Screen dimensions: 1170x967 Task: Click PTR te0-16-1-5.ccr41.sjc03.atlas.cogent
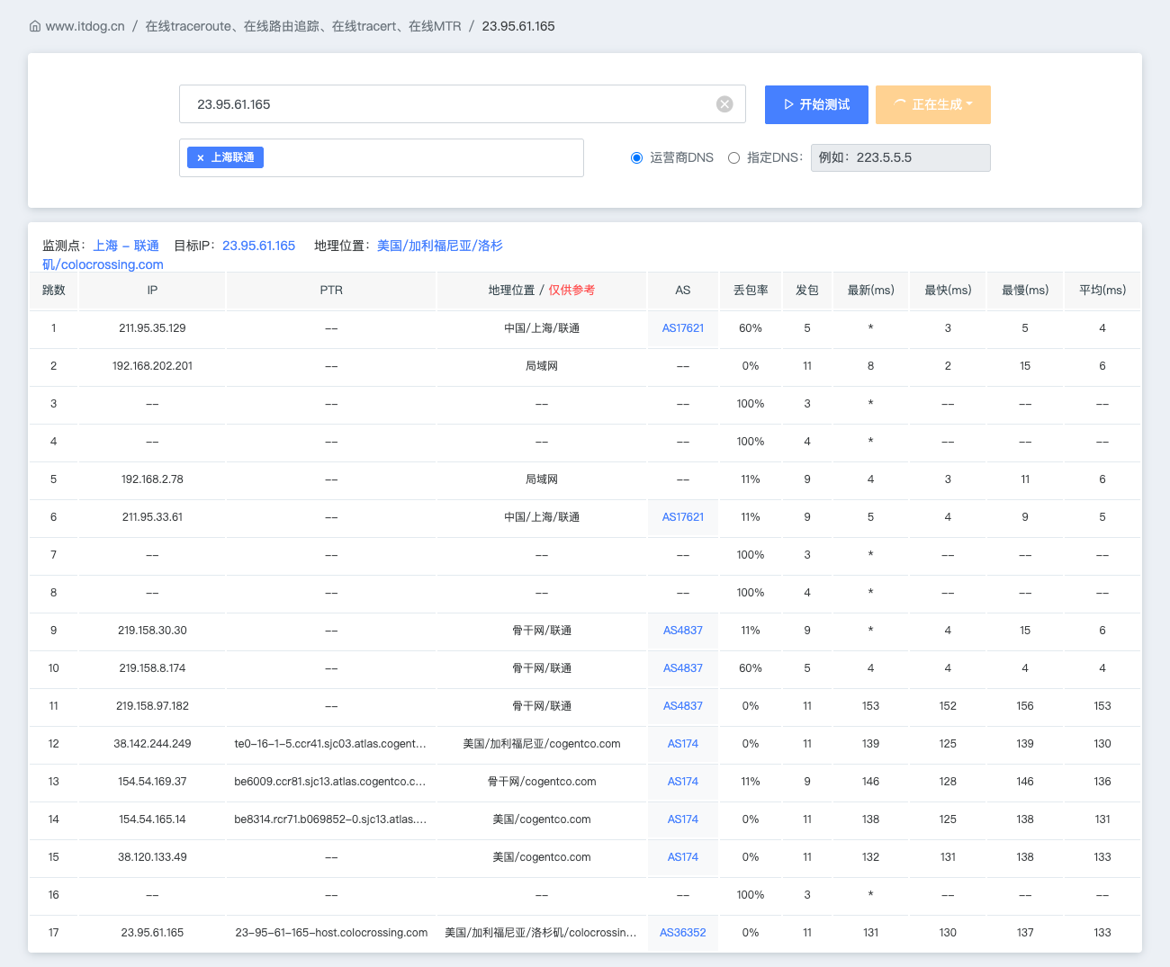(x=330, y=744)
